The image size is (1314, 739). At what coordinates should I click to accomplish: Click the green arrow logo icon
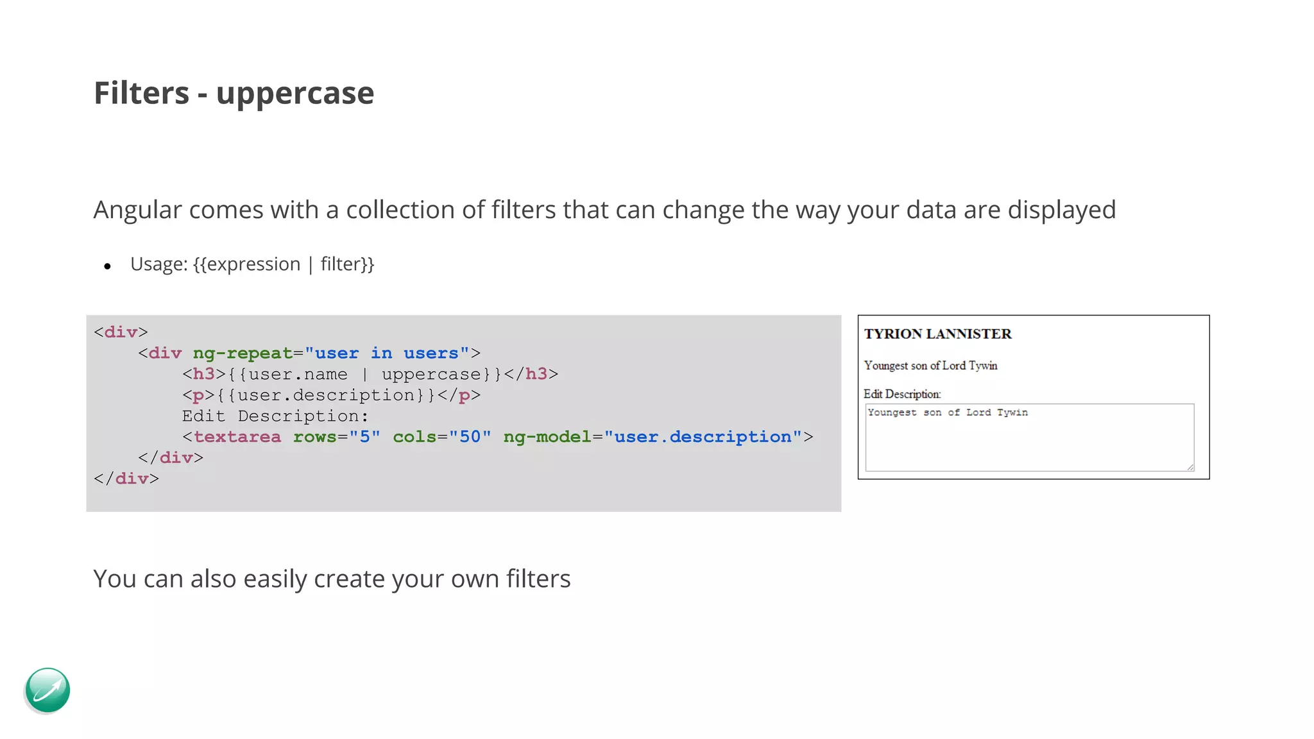coord(47,690)
